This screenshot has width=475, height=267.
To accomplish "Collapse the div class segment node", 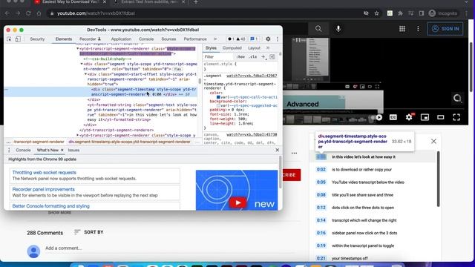I will click(x=82, y=65).
